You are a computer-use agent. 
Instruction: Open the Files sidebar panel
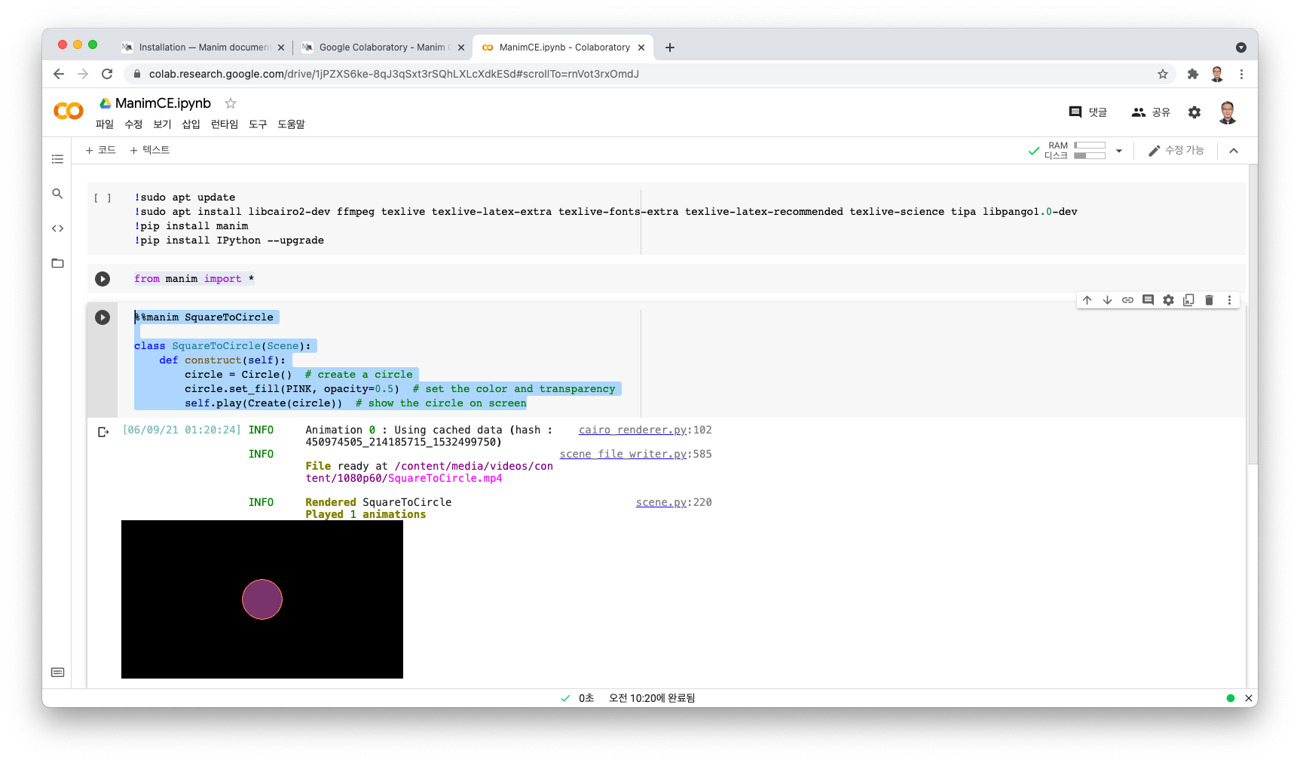coord(57,263)
